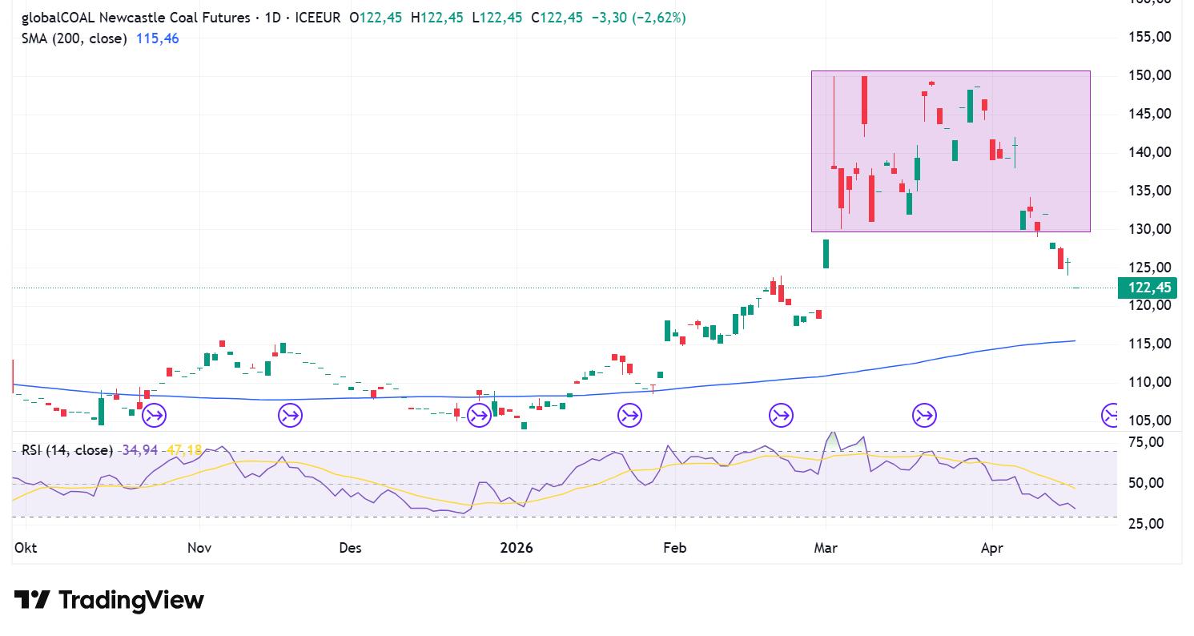The width and height of the screenshot is (1194, 636).
Task: Click the contract rollover marker in late October
Action: coord(154,415)
